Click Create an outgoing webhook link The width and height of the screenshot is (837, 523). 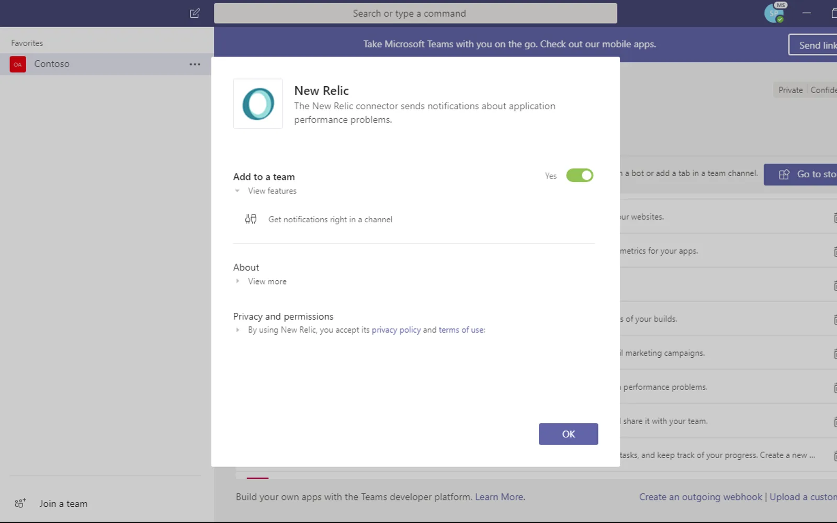click(700, 497)
